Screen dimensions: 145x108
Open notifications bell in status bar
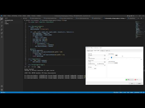click(143, 92)
